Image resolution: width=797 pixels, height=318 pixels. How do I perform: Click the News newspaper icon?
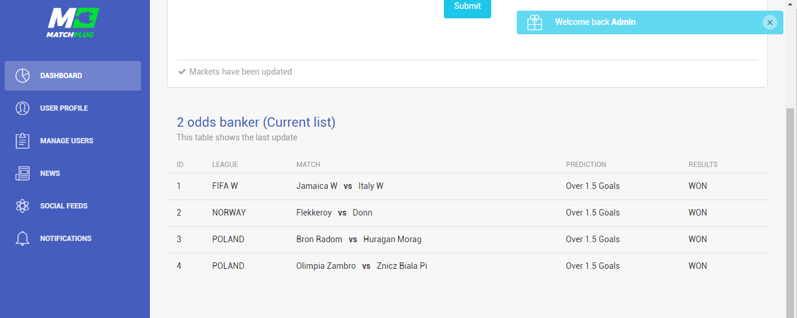pyautogui.click(x=23, y=174)
